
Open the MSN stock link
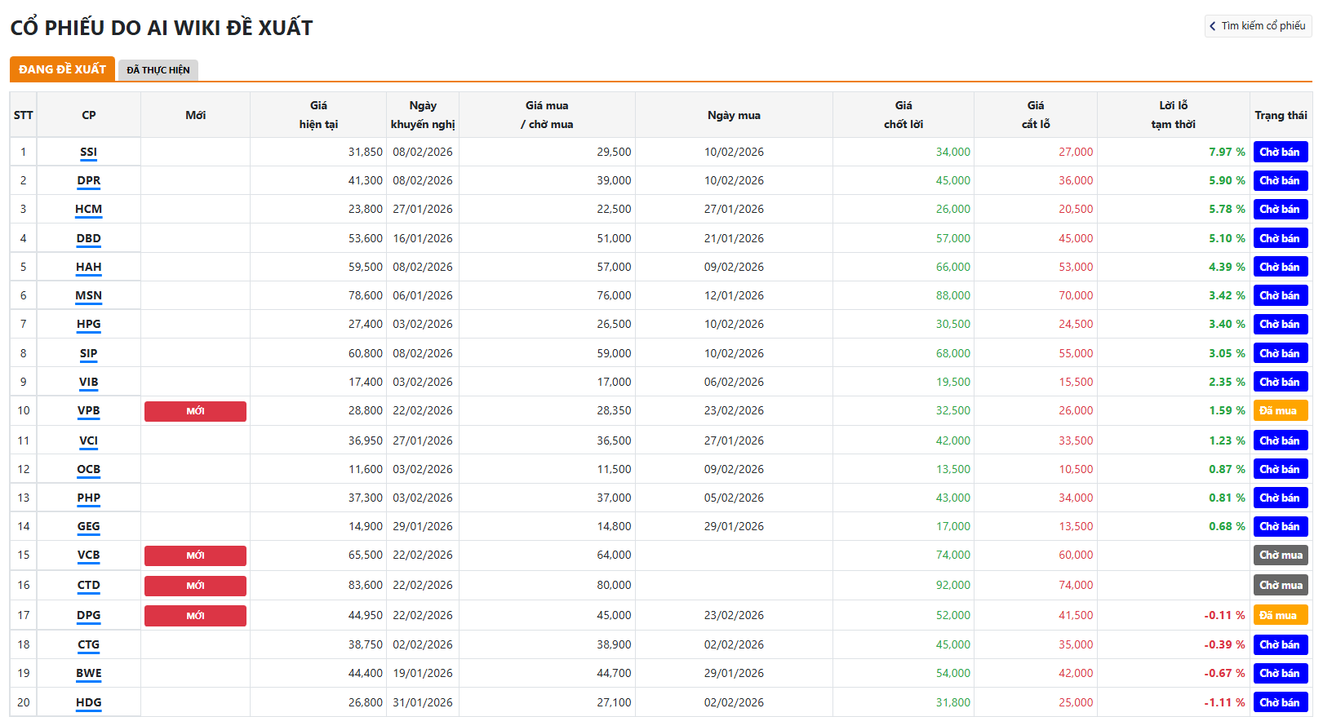88,295
